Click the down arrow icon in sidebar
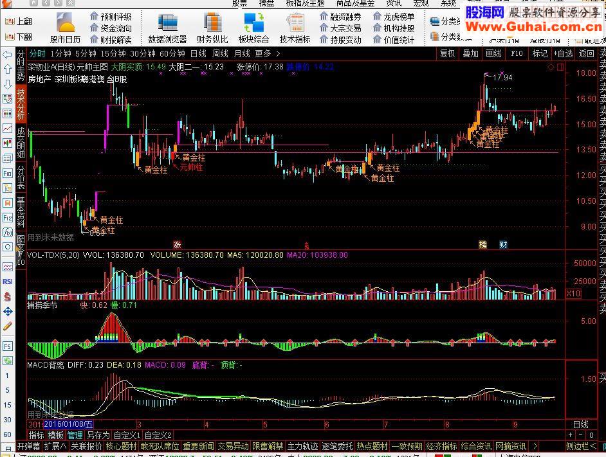The image size is (606, 457). coord(7,84)
